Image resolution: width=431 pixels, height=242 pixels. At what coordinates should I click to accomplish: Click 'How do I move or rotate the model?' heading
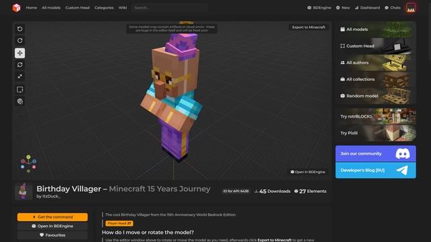(x=148, y=233)
